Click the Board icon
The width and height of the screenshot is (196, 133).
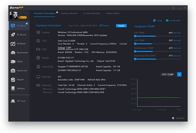click(x=38, y=58)
